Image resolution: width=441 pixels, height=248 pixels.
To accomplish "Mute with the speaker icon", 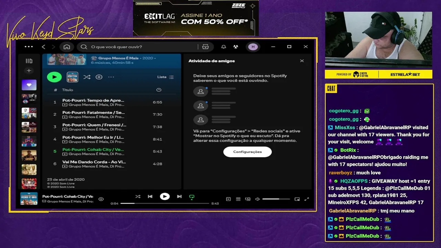I will (257, 199).
